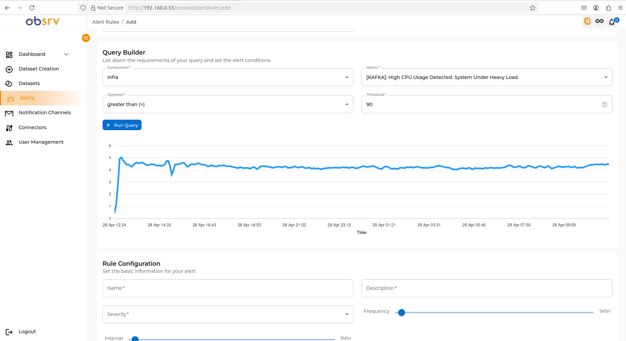Open the browser extensions icon
Image resolution: width=626 pixels, height=341 pixels.
(608, 8)
